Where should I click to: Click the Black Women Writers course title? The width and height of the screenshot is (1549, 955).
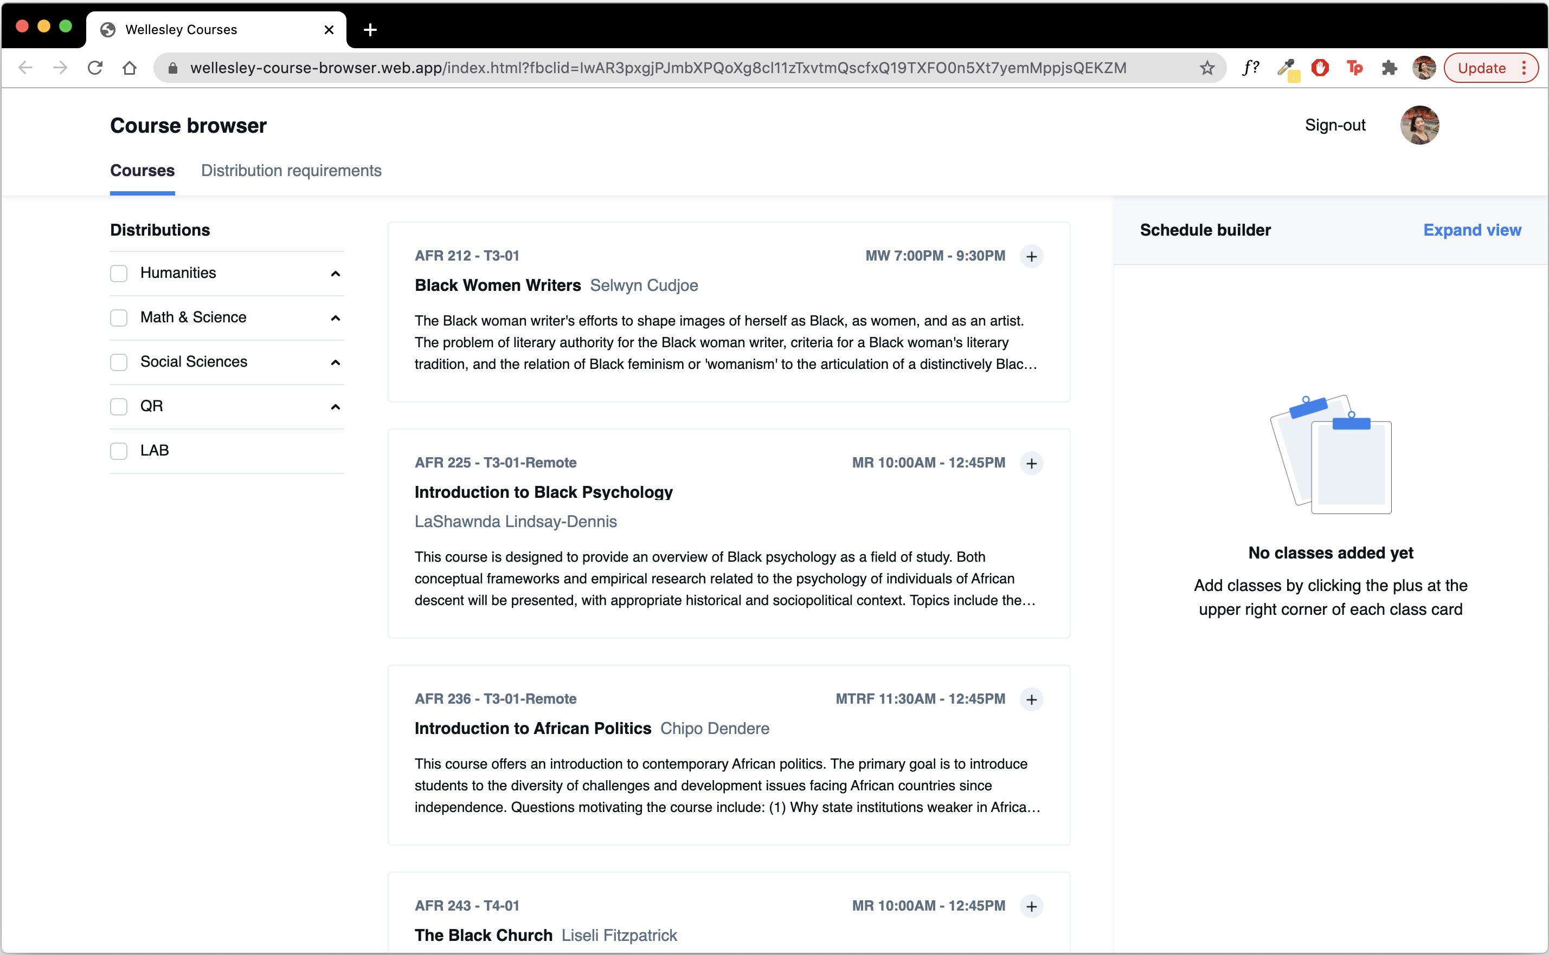(x=497, y=285)
